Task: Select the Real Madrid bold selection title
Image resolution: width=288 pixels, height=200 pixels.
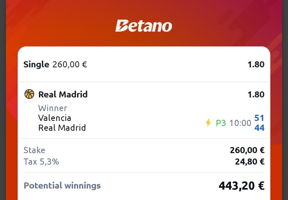Action: [x=63, y=94]
